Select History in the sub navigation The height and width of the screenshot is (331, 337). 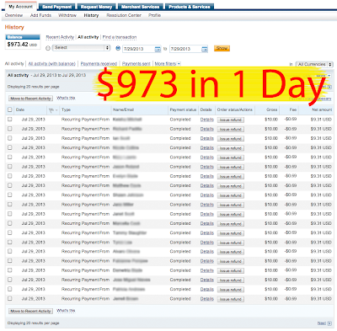(x=91, y=15)
